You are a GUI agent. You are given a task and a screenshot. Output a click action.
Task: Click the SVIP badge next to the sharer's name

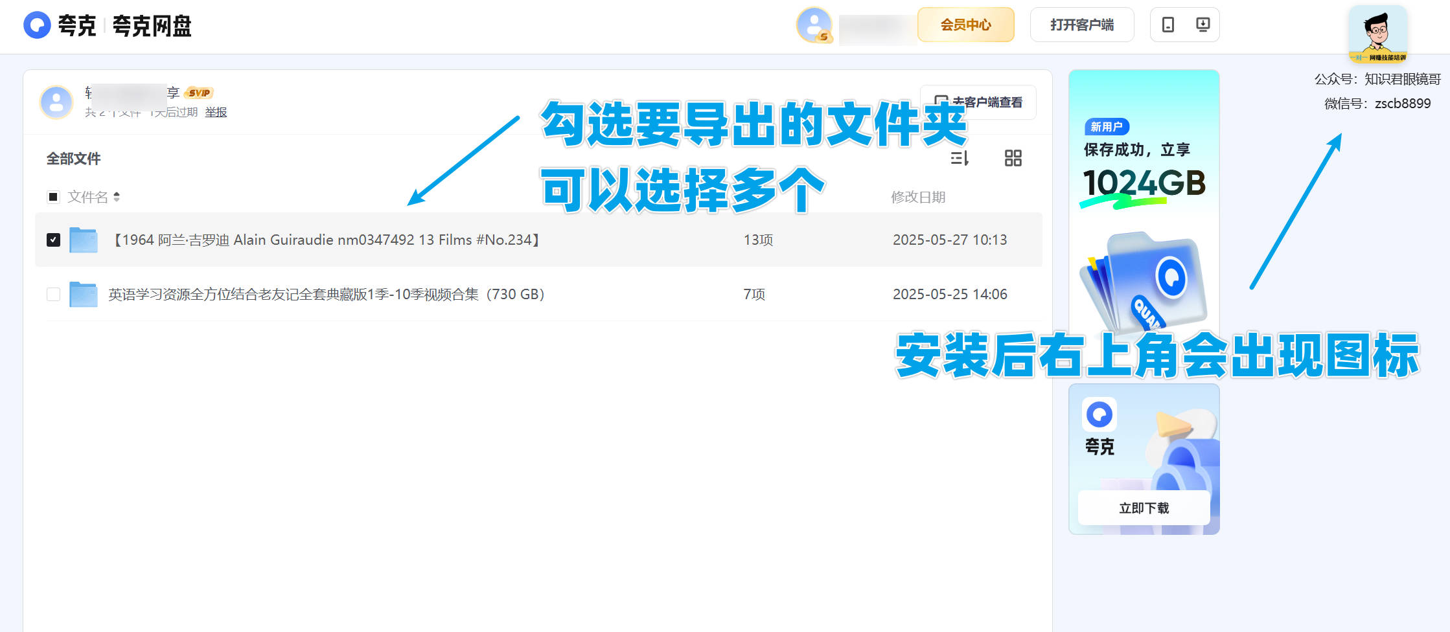click(x=199, y=93)
